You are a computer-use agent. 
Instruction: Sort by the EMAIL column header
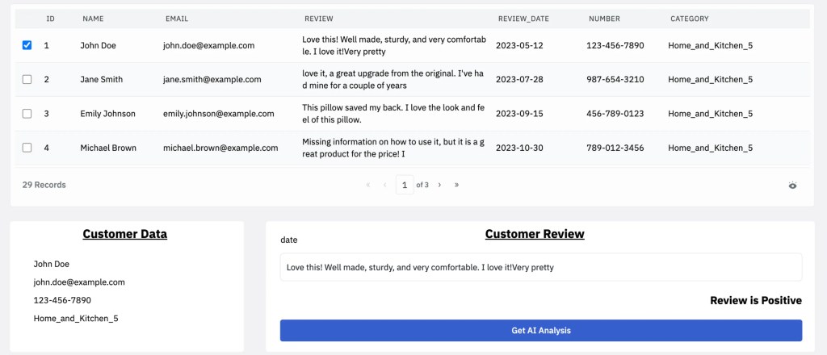pos(177,19)
